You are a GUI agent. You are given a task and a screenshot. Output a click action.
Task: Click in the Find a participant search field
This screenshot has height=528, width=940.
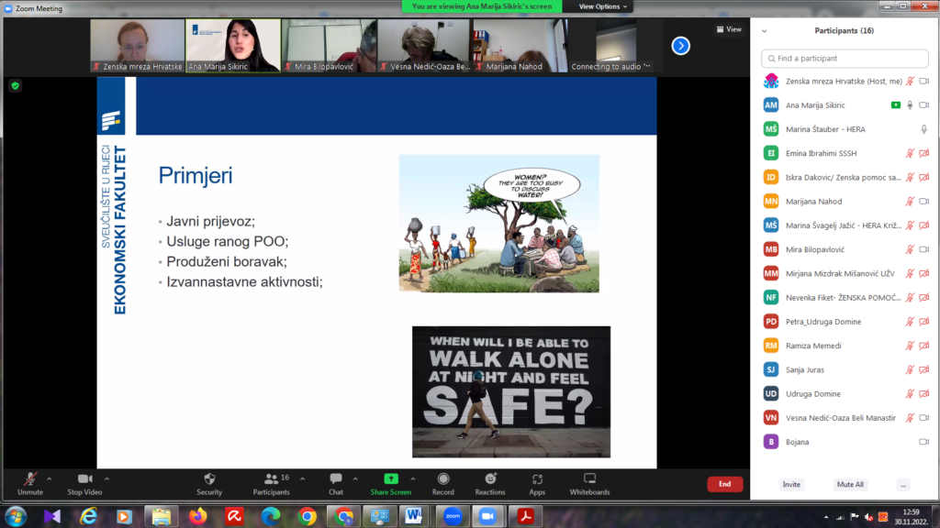[x=845, y=58]
